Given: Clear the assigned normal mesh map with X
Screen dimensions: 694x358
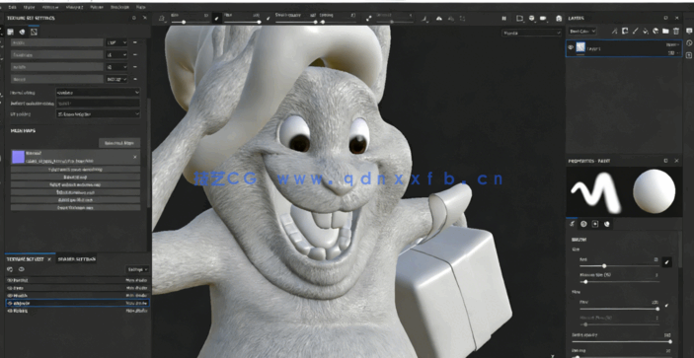Looking at the screenshot, I should point(135,157).
